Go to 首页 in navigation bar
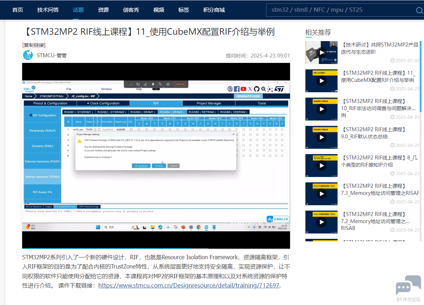The height and width of the screenshot is (305, 424). pyautogui.click(x=18, y=10)
